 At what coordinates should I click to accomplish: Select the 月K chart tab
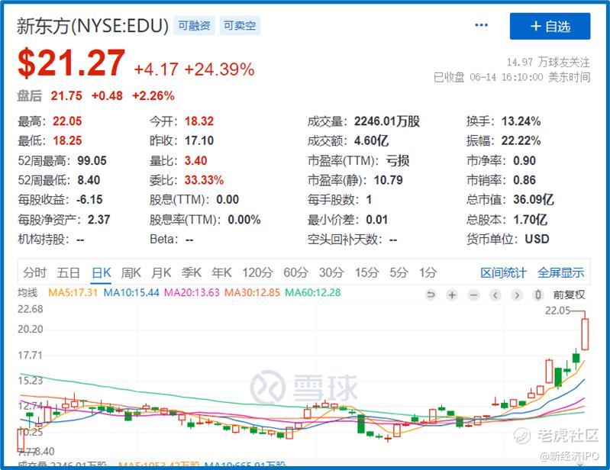point(161,272)
